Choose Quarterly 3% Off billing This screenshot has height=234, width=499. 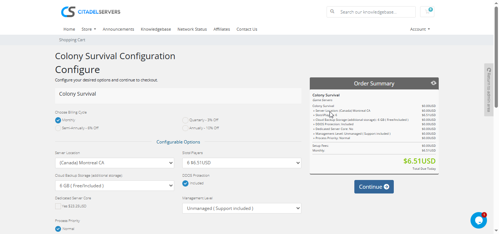186,120
